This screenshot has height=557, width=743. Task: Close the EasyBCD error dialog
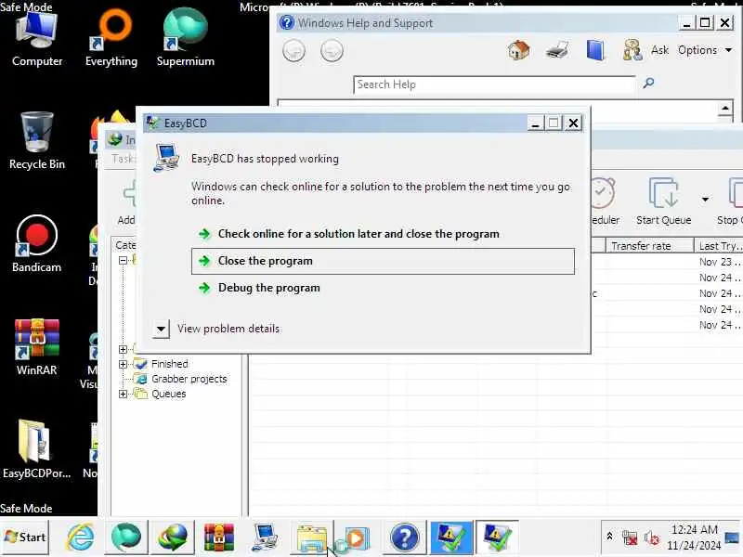[x=573, y=123]
